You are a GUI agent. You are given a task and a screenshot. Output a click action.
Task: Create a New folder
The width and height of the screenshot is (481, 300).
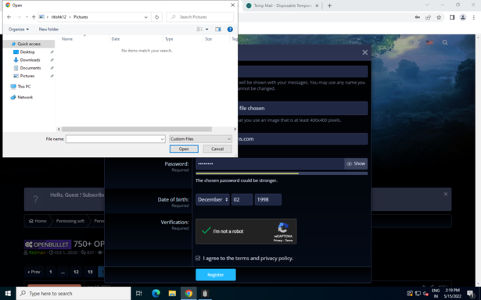pyautogui.click(x=48, y=30)
